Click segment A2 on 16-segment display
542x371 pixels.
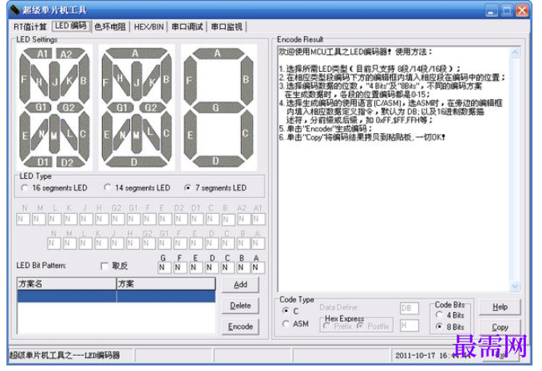[x=69, y=53]
